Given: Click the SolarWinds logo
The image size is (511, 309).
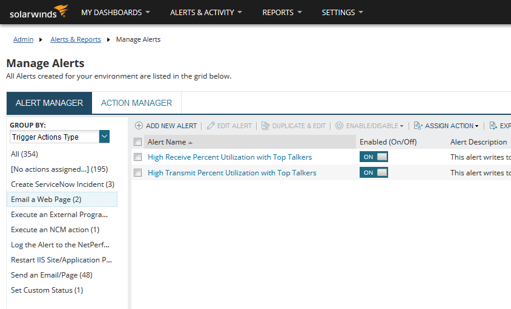Looking at the screenshot, I should pos(38,12).
